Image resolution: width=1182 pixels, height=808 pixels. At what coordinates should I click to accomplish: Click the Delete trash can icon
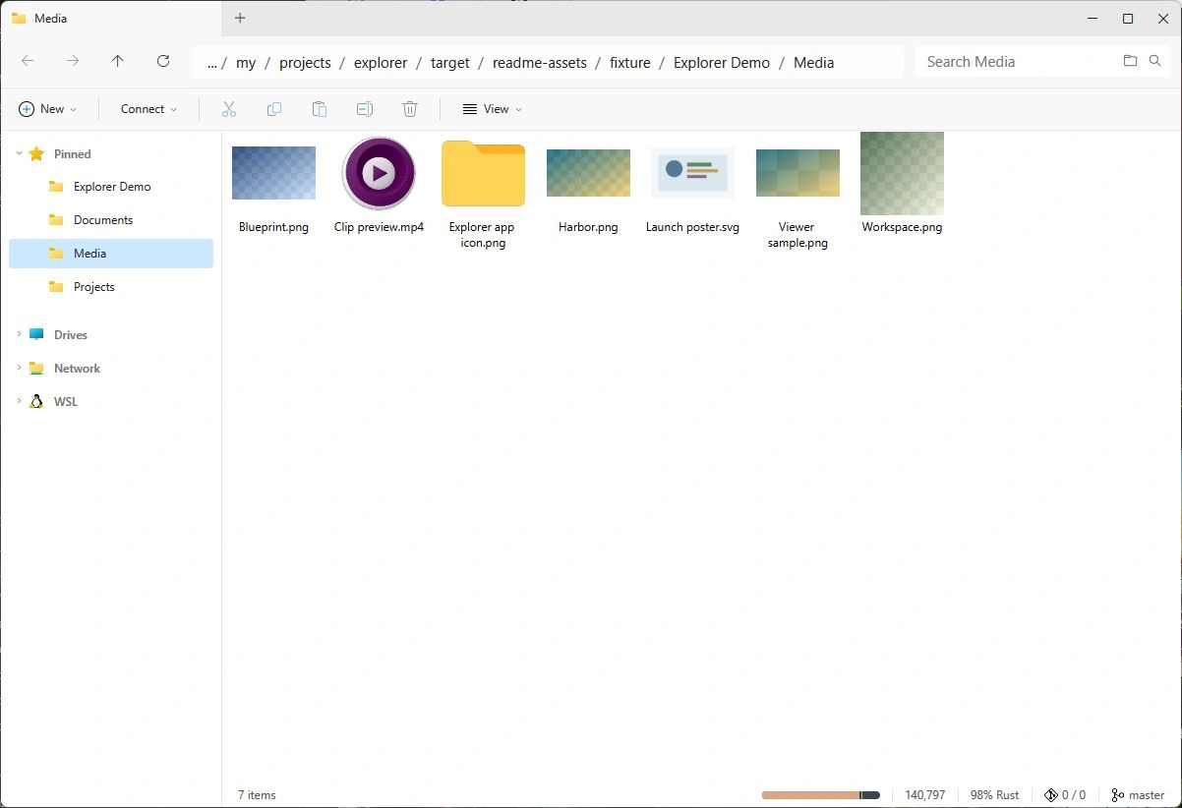click(410, 109)
